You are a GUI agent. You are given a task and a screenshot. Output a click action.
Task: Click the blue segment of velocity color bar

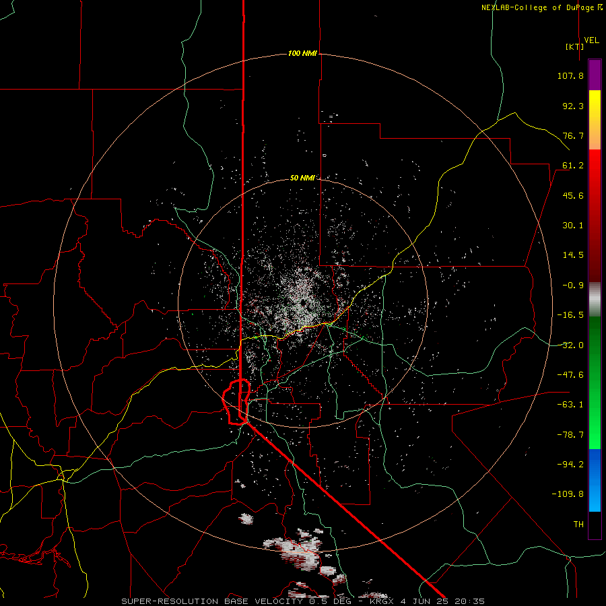(595, 480)
